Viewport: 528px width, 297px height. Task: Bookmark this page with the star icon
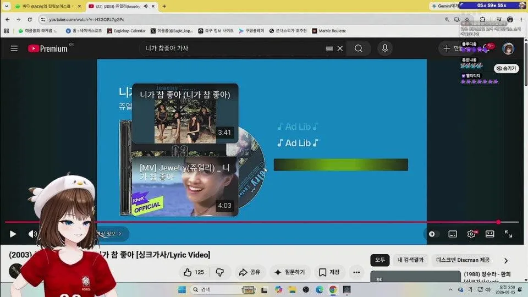coord(467,20)
